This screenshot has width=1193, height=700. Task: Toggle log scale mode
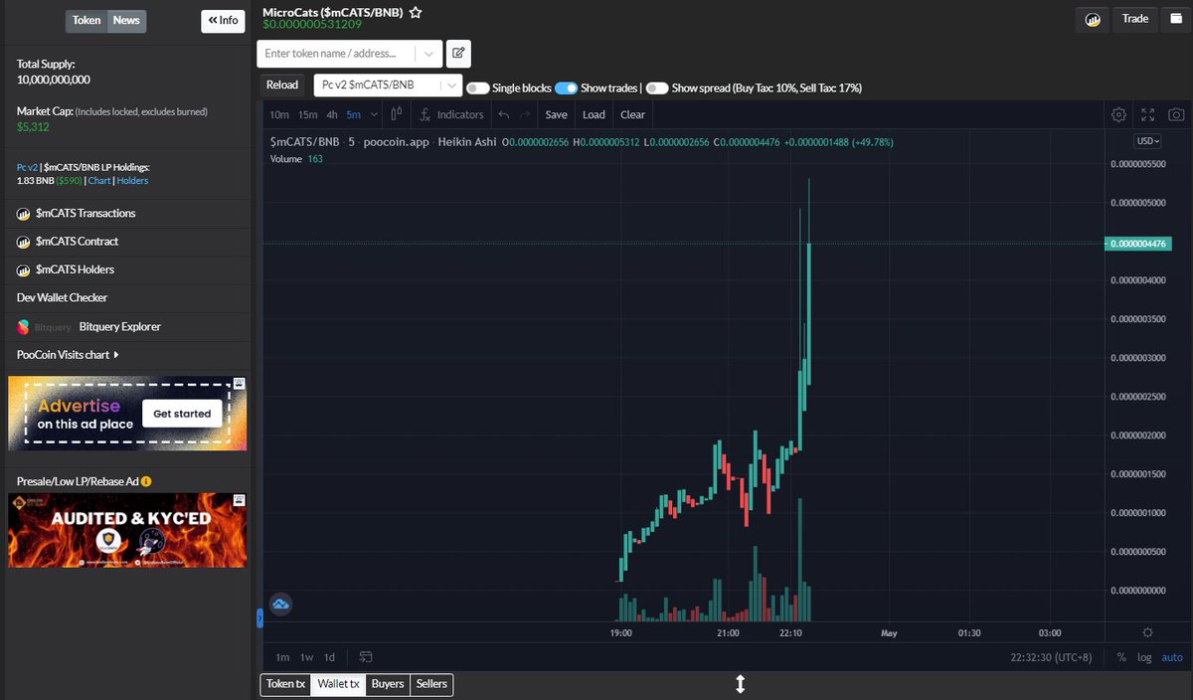pos(1144,657)
